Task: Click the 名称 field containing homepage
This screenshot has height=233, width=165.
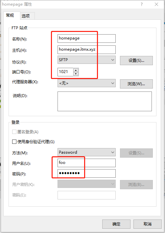Action: coord(86,39)
